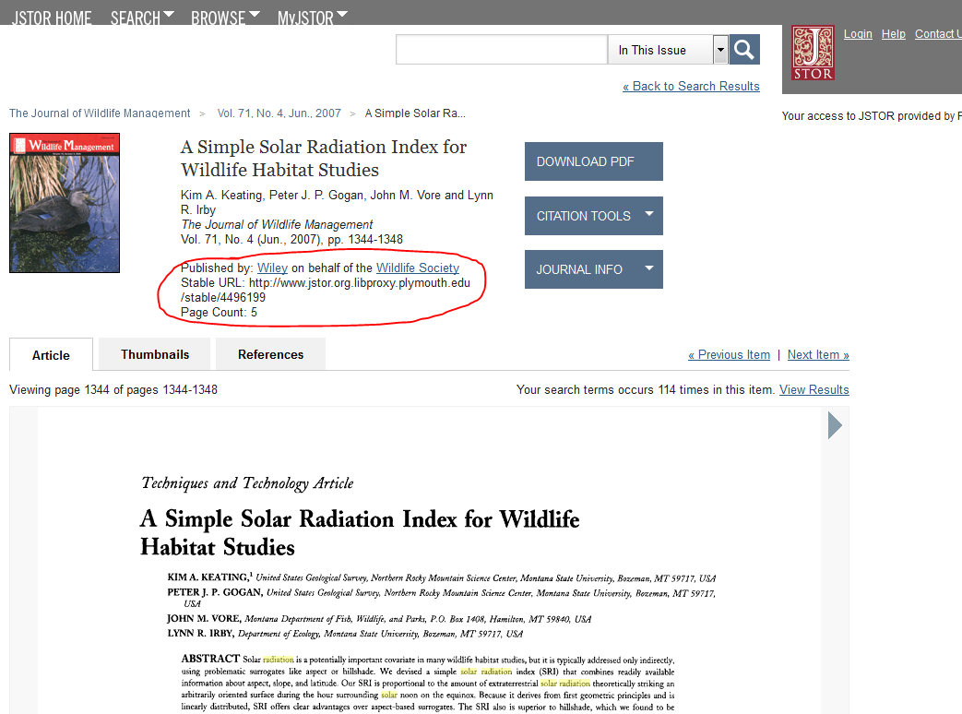The width and height of the screenshot is (962, 714).
Task: Switch to the Thumbnails tab
Action: tap(153, 354)
